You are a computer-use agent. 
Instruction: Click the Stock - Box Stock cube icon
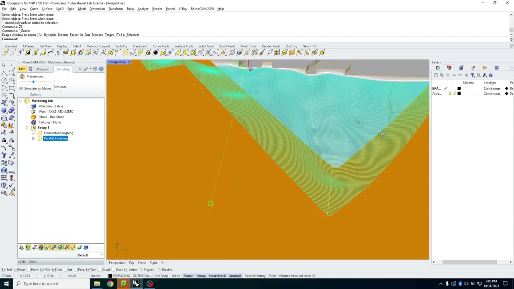tap(33, 117)
